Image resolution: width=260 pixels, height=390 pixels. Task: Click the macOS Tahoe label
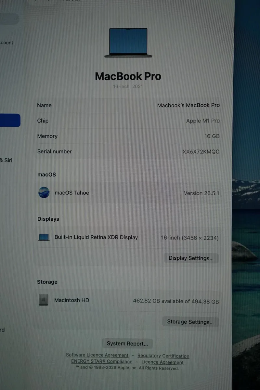(x=72, y=193)
